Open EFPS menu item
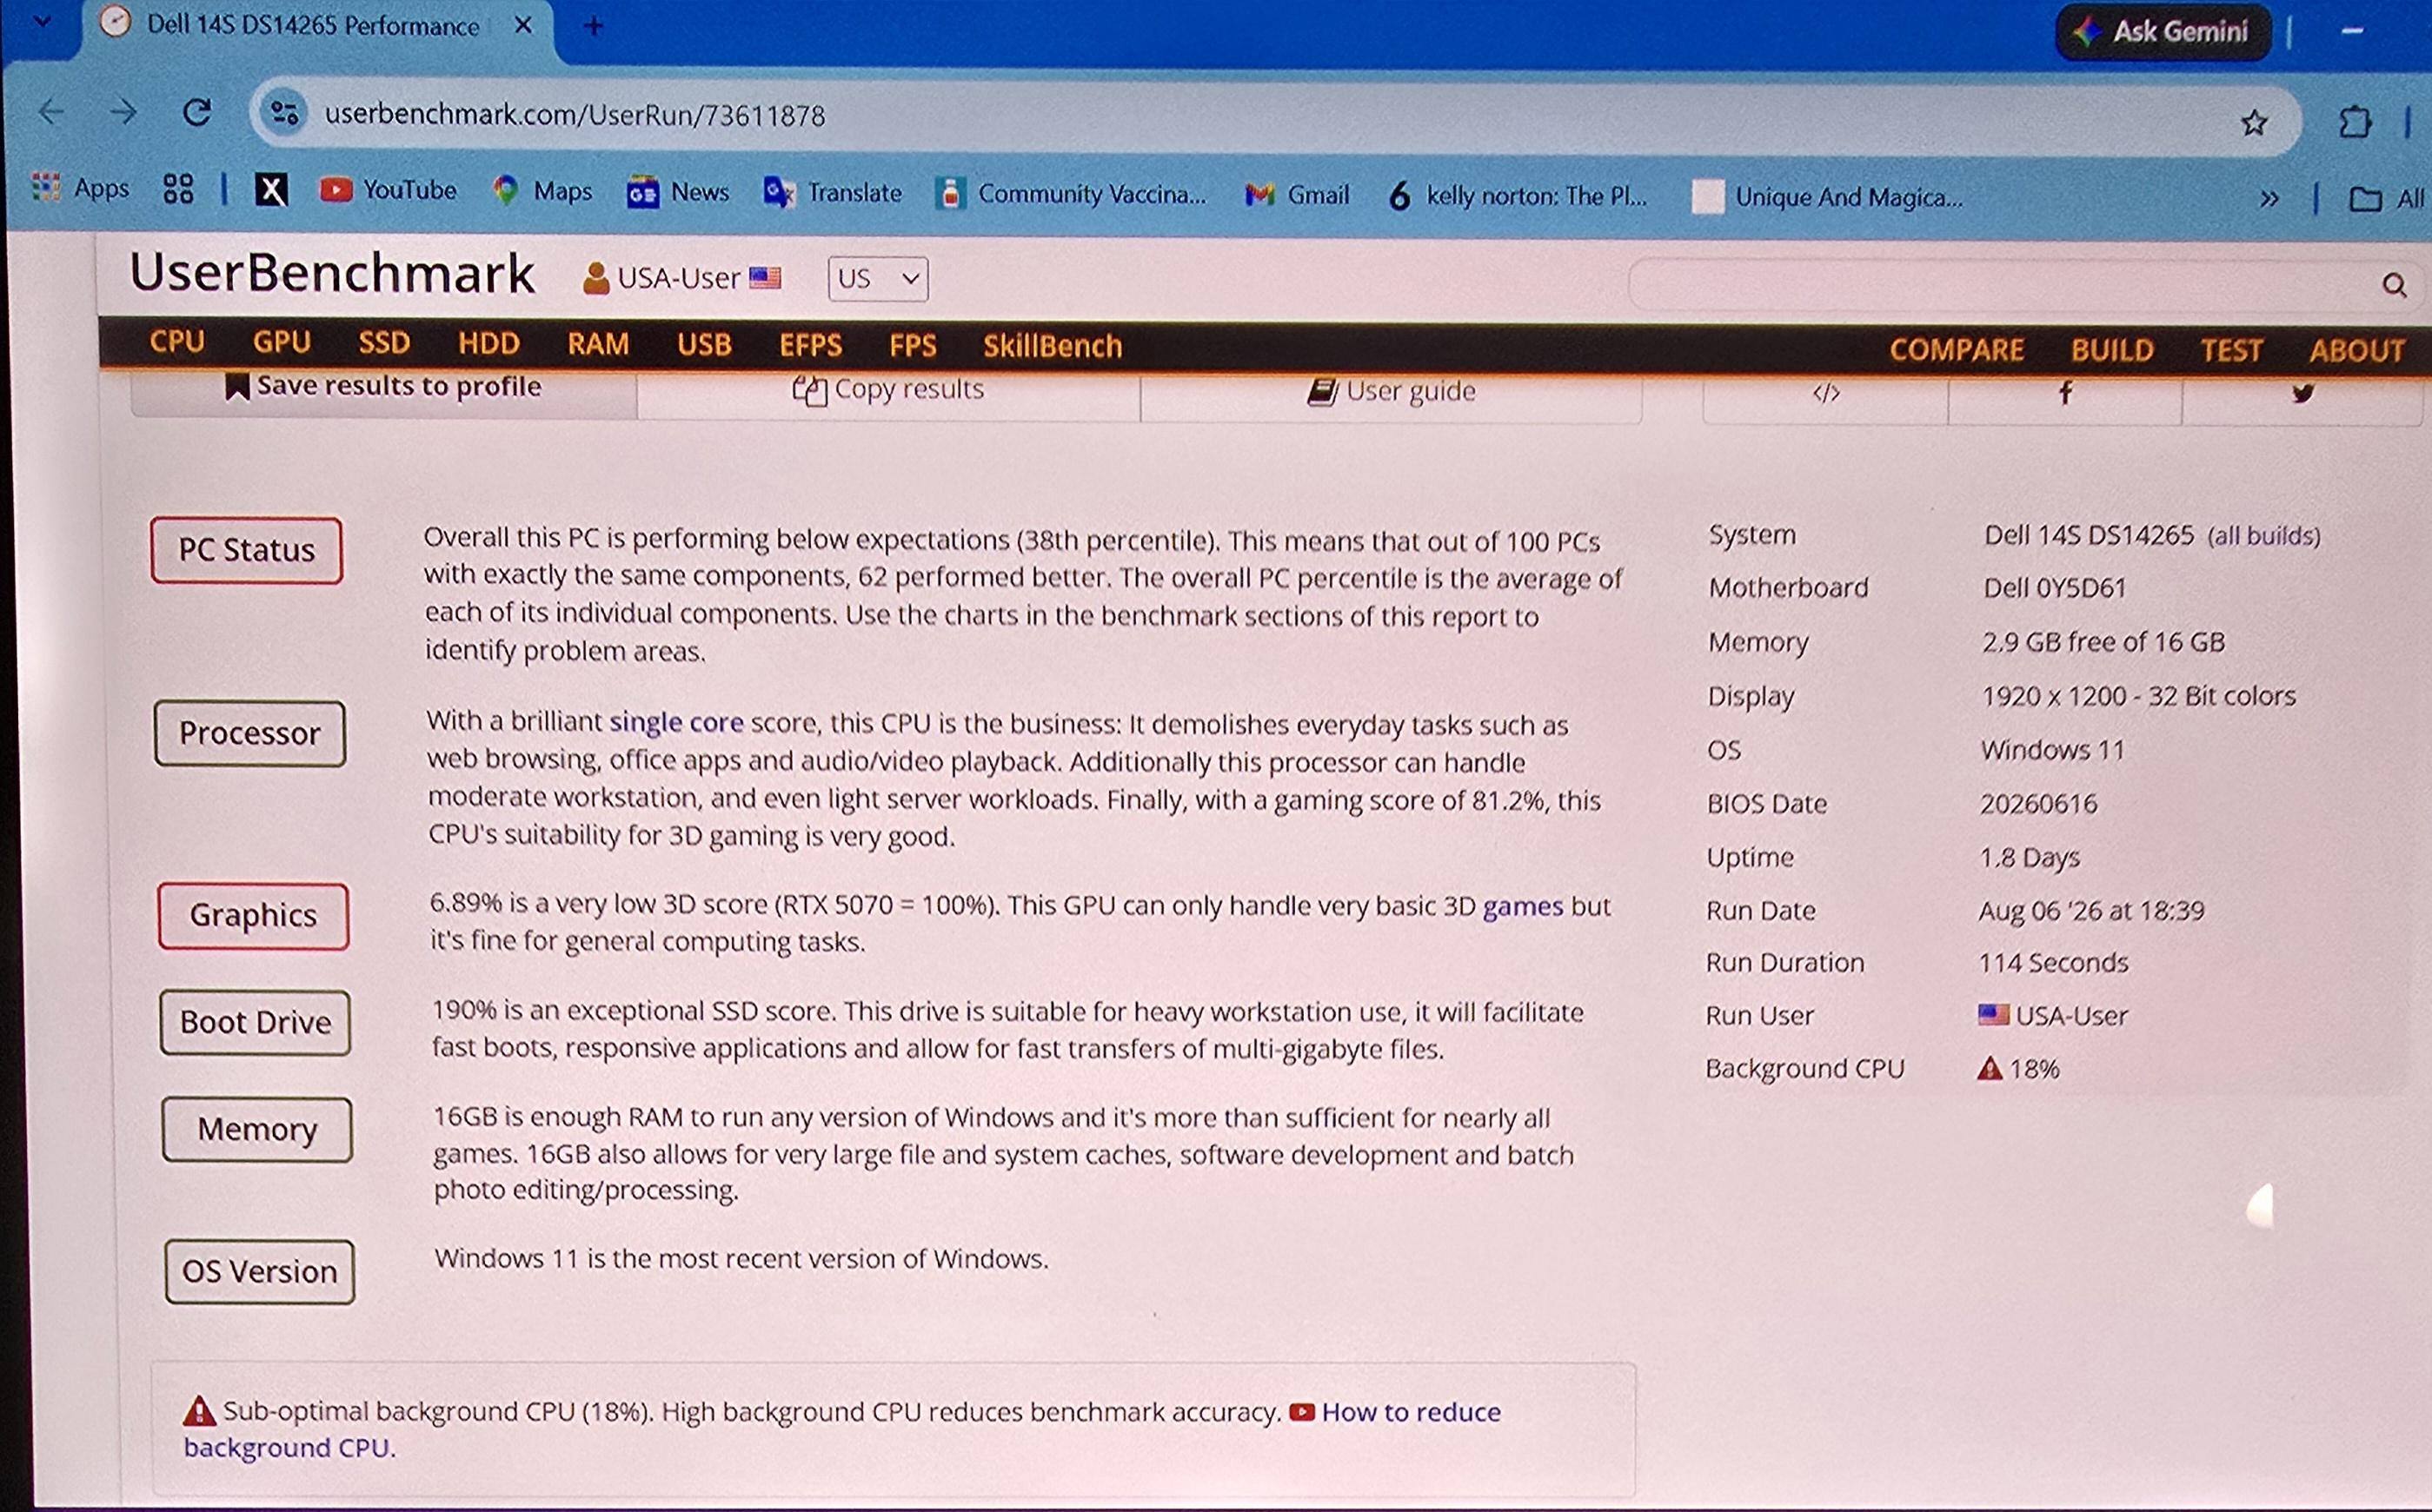Viewport: 2432px width, 1512px height. tap(810, 345)
